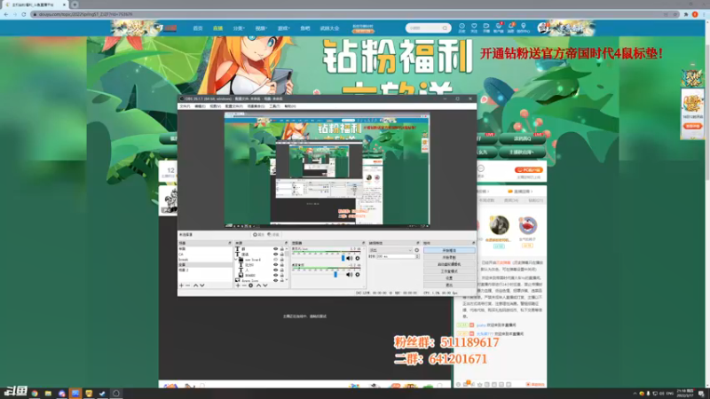Remove the selected source with the minus icon

(244, 286)
